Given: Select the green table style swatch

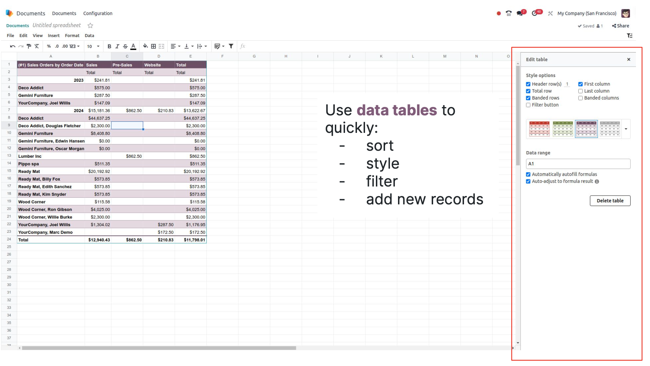Looking at the screenshot, I should click(563, 129).
